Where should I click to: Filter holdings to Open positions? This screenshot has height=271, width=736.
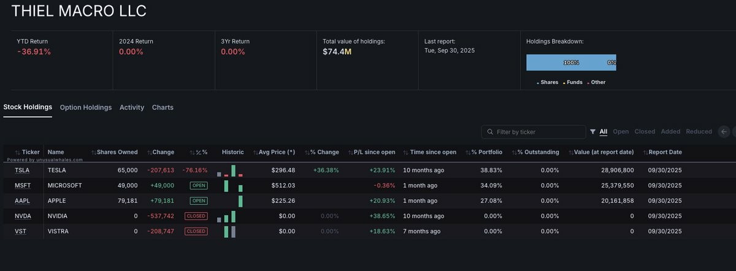pos(621,132)
